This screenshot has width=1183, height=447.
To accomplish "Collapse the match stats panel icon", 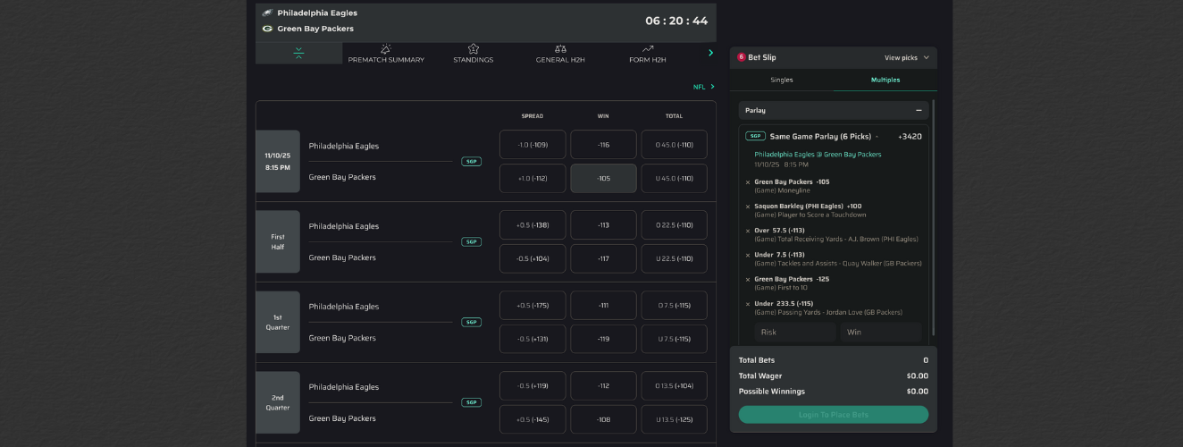I will point(298,53).
